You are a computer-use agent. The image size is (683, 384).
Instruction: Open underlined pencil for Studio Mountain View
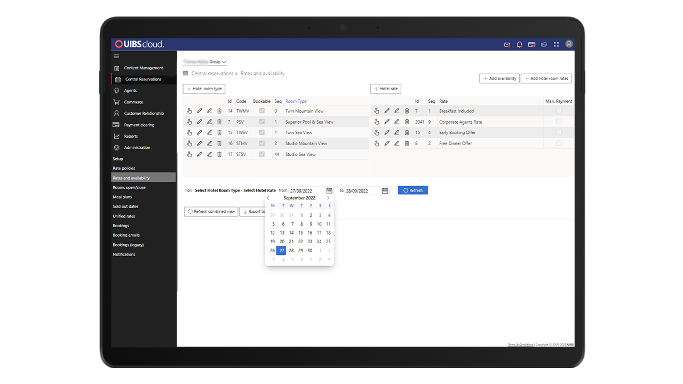pos(210,143)
